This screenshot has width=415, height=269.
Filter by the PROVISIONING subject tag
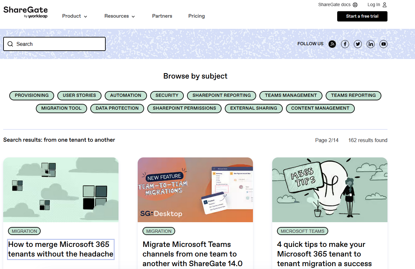coord(32,96)
